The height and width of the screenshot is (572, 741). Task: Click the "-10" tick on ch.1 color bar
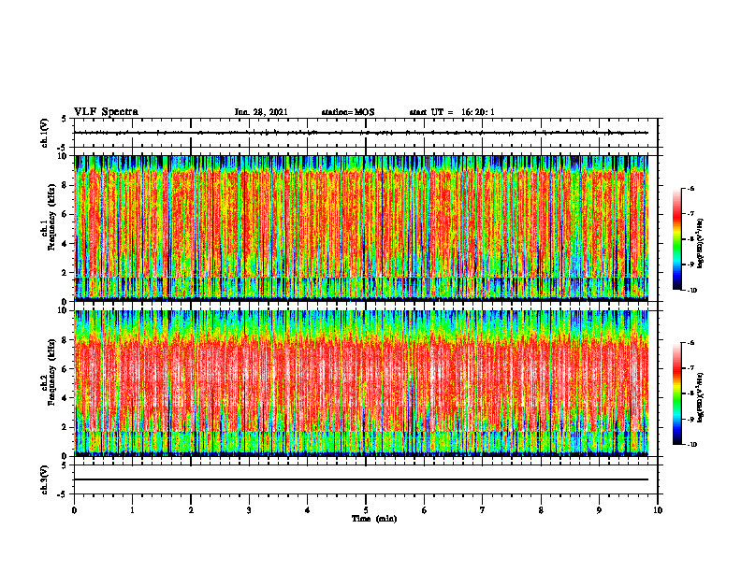pyautogui.click(x=692, y=291)
